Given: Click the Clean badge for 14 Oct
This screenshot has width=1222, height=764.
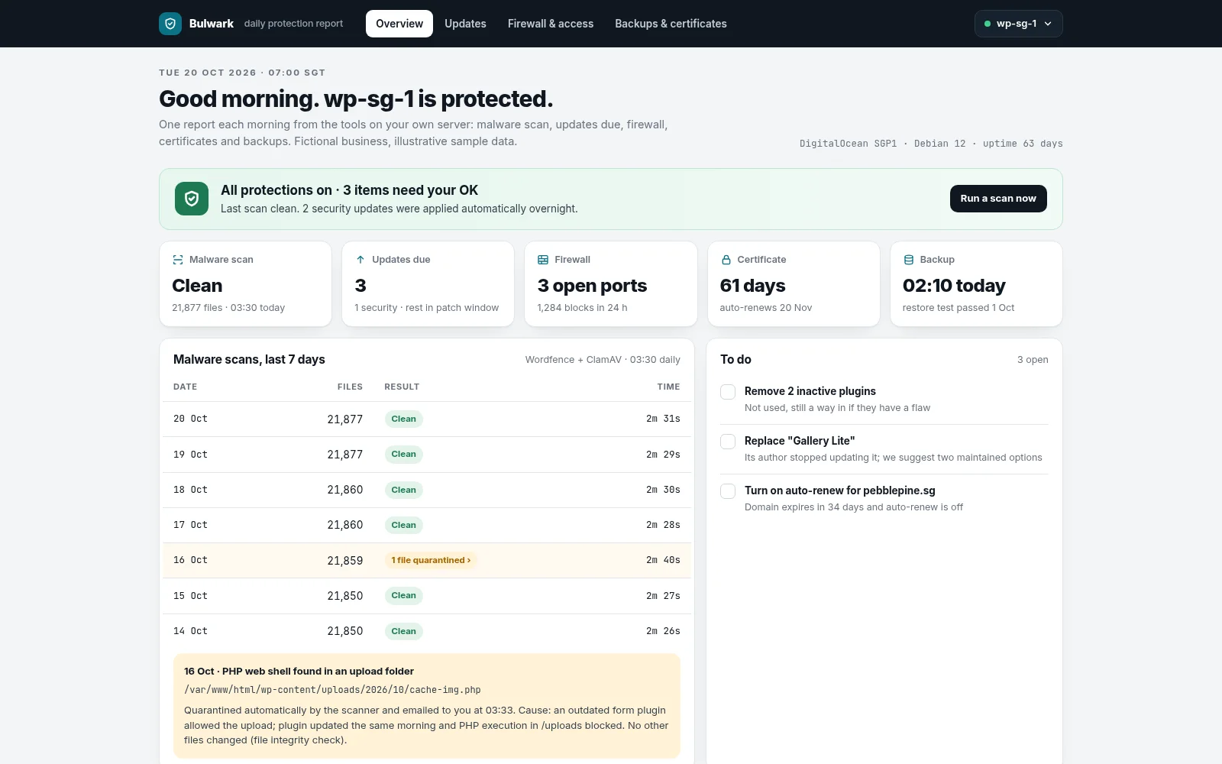Looking at the screenshot, I should pos(404,631).
